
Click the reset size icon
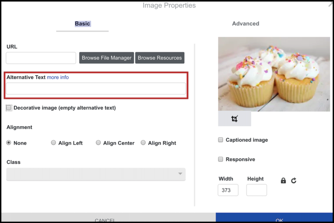click(x=294, y=181)
